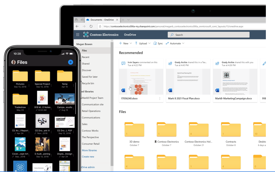Expand the Automate dropdown chevron
This screenshot has height=172, width=275.
pos(183,44)
